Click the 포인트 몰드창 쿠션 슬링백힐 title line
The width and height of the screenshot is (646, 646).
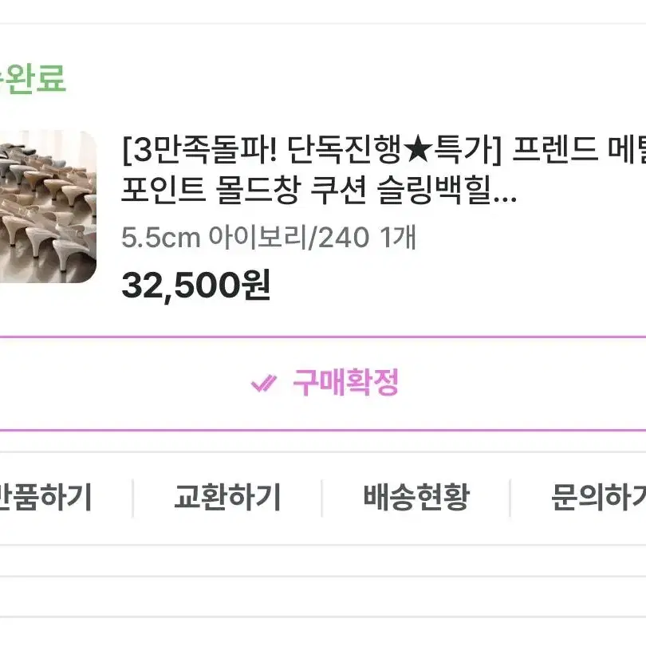pyautogui.click(x=319, y=191)
